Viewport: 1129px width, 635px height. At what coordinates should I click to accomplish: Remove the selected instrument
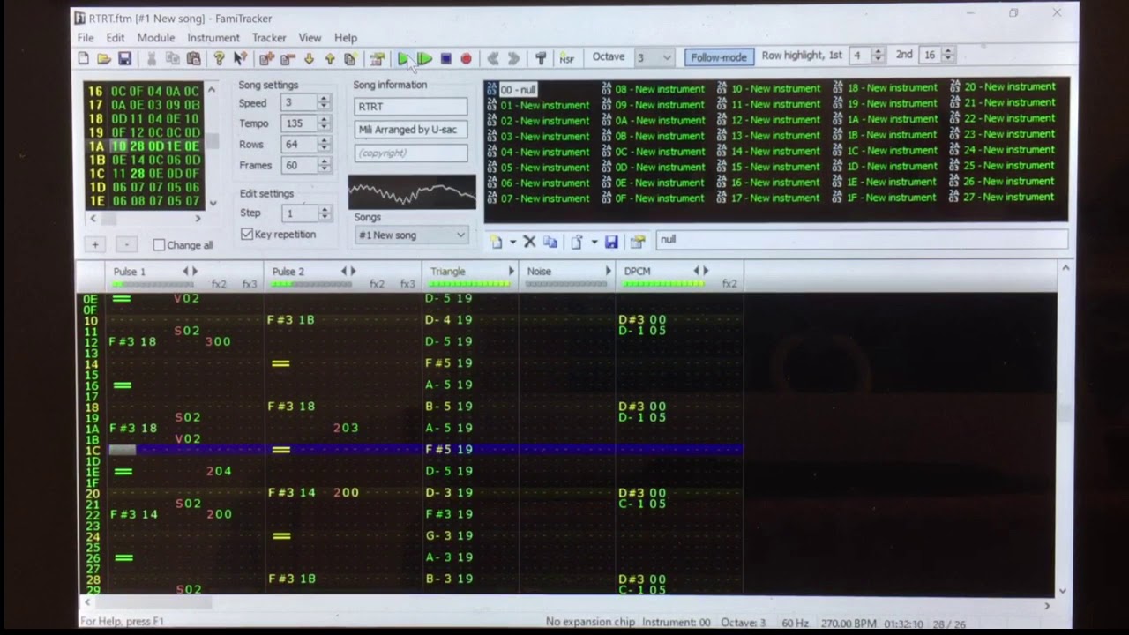[x=529, y=241]
